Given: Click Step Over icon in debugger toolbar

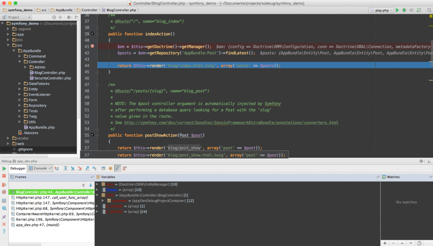Looking at the screenshot, I should click(x=66, y=168).
